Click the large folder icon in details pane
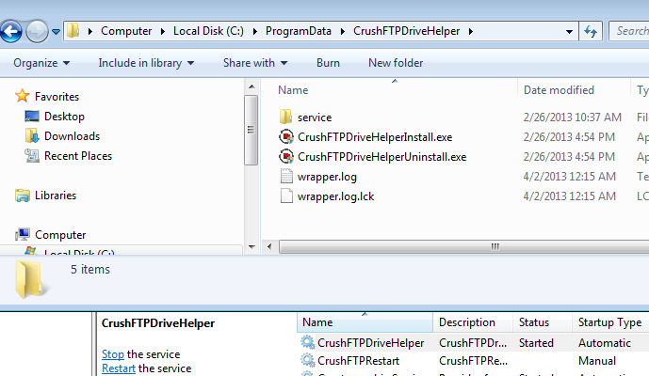Screen dimensions: 649x376 pos(30,279)
